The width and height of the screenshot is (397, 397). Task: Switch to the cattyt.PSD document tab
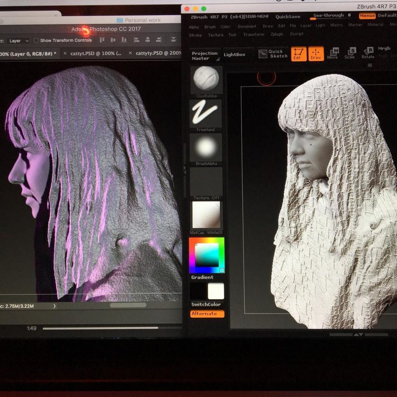(x=95, y=54)
